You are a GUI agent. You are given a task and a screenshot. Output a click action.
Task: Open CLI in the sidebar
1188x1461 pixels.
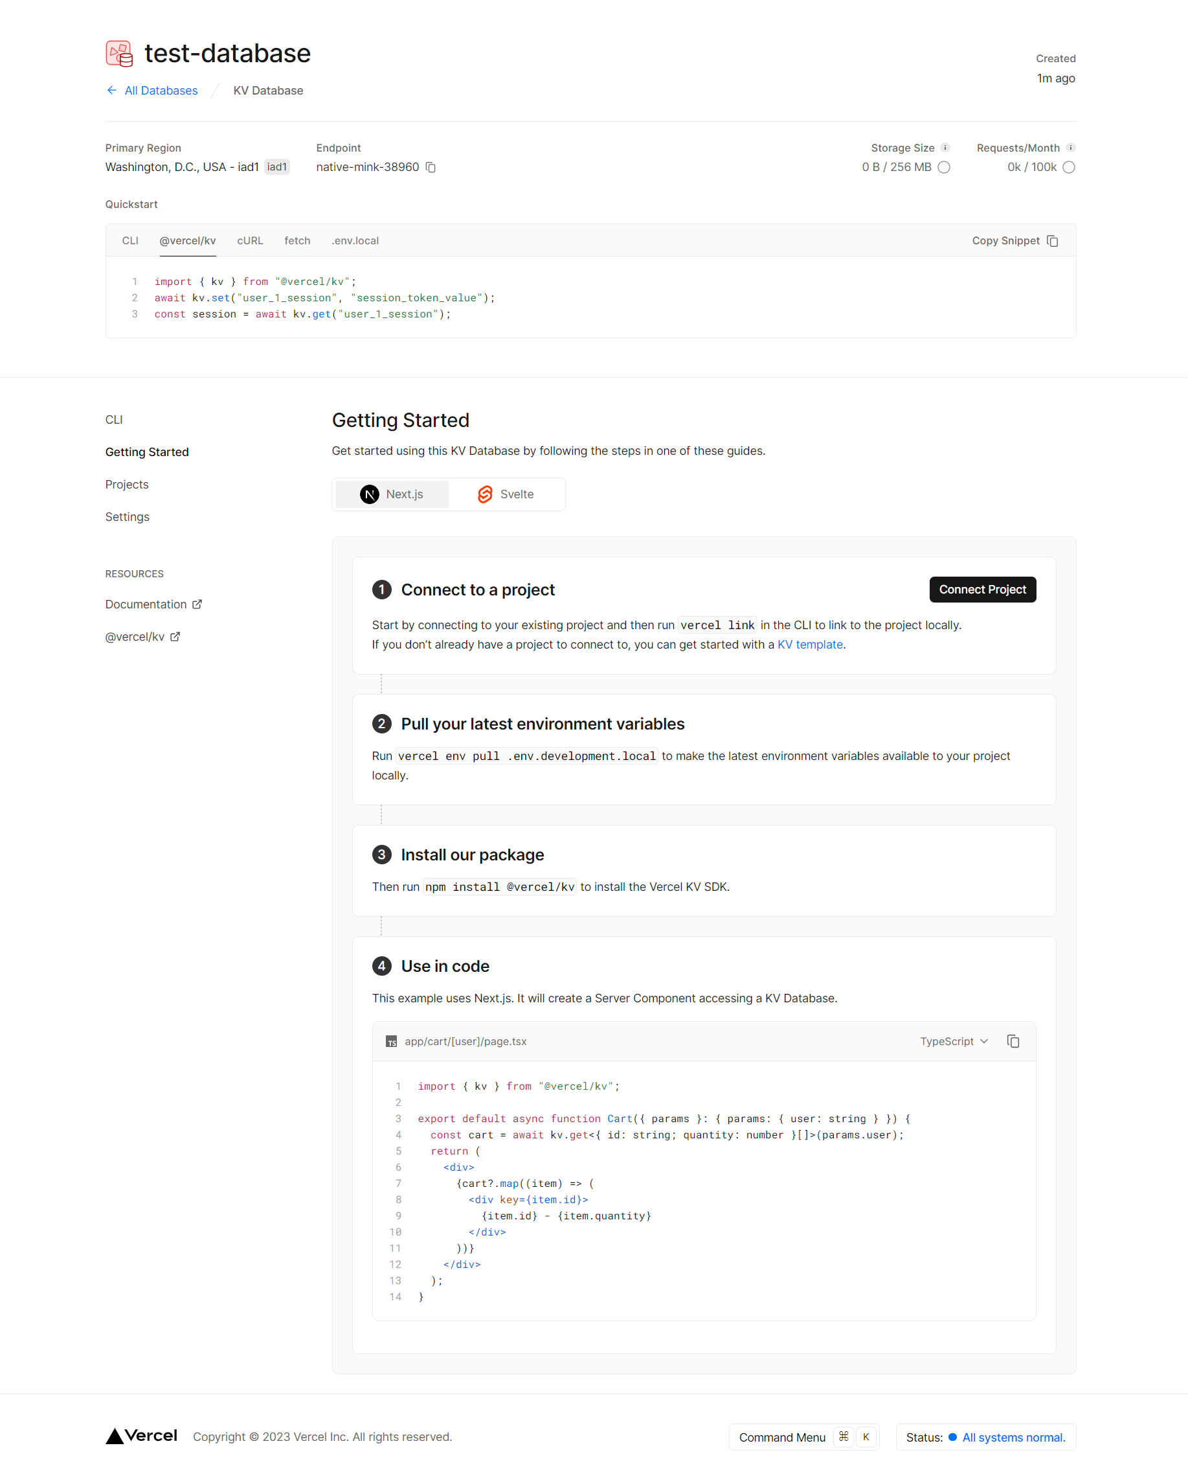coord(113,420)
